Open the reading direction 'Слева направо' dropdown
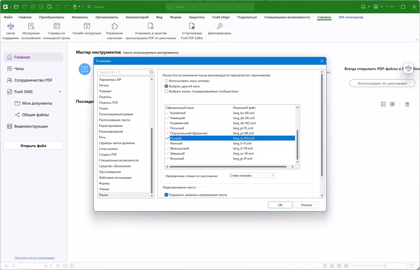This screenshot has width=420, height=270. [252, 175]
